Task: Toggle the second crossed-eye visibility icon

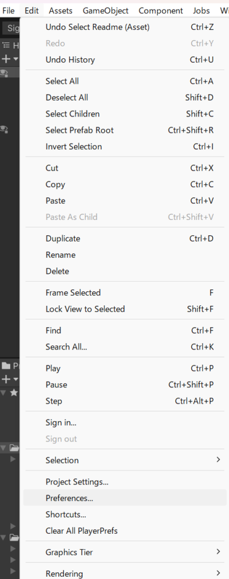Action: [5, 129]
